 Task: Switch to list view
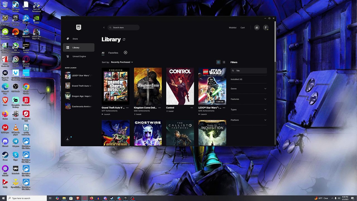(x=224, y=62)
